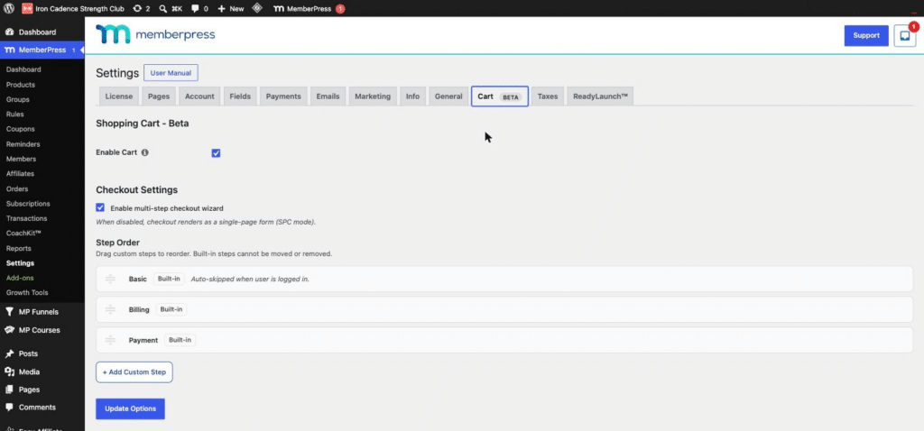924x431 pixels.
Task: Switch to the License tab
Action: click(x=119, y=96)
